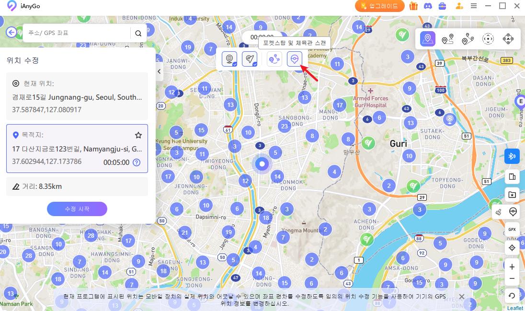525x311 pixels.
Task: Open the hamburger main menu
Action: tap(474, 6)
